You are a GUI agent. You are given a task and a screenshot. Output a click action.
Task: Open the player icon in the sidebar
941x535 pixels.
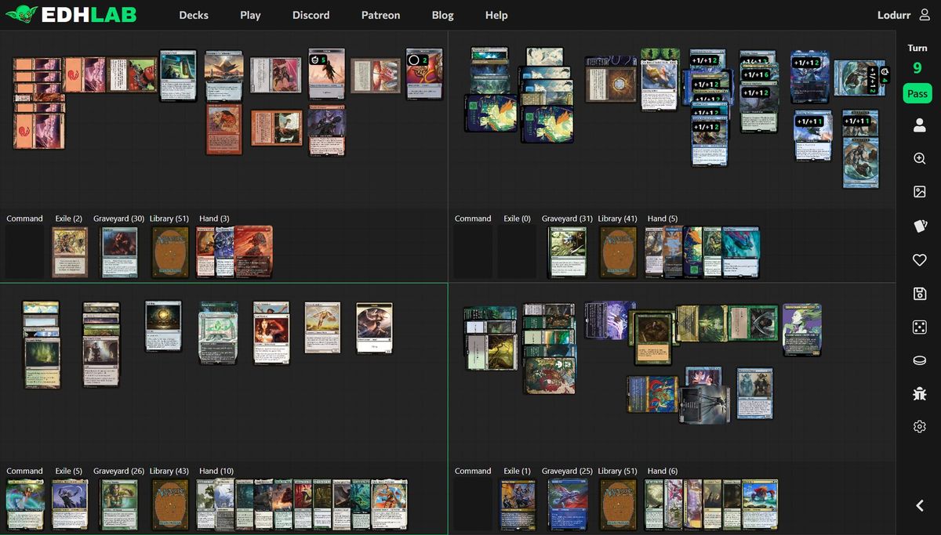click(x=920, y=125)
